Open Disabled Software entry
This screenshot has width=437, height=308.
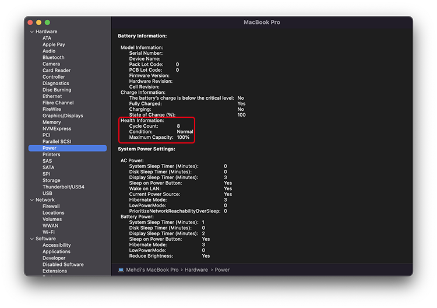(x=63, y=264)
